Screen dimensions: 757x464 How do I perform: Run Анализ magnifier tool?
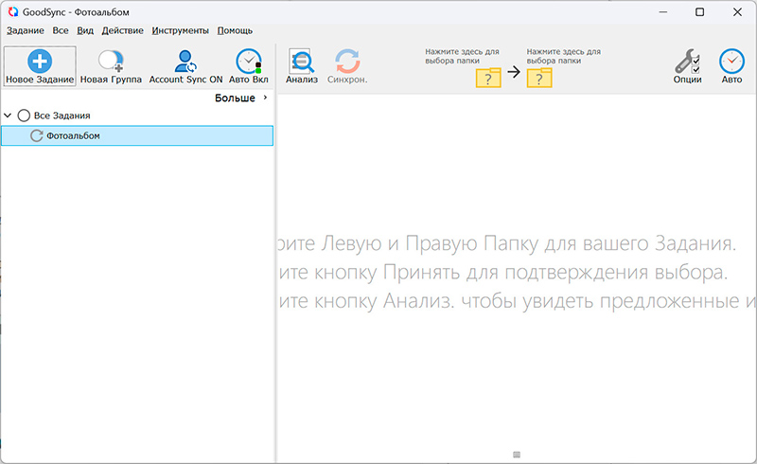(302, 62)
